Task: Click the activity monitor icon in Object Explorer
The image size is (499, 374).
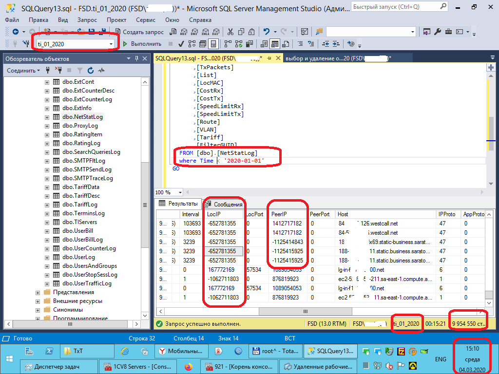Action: pyautogui.click(x=101, y=70)
